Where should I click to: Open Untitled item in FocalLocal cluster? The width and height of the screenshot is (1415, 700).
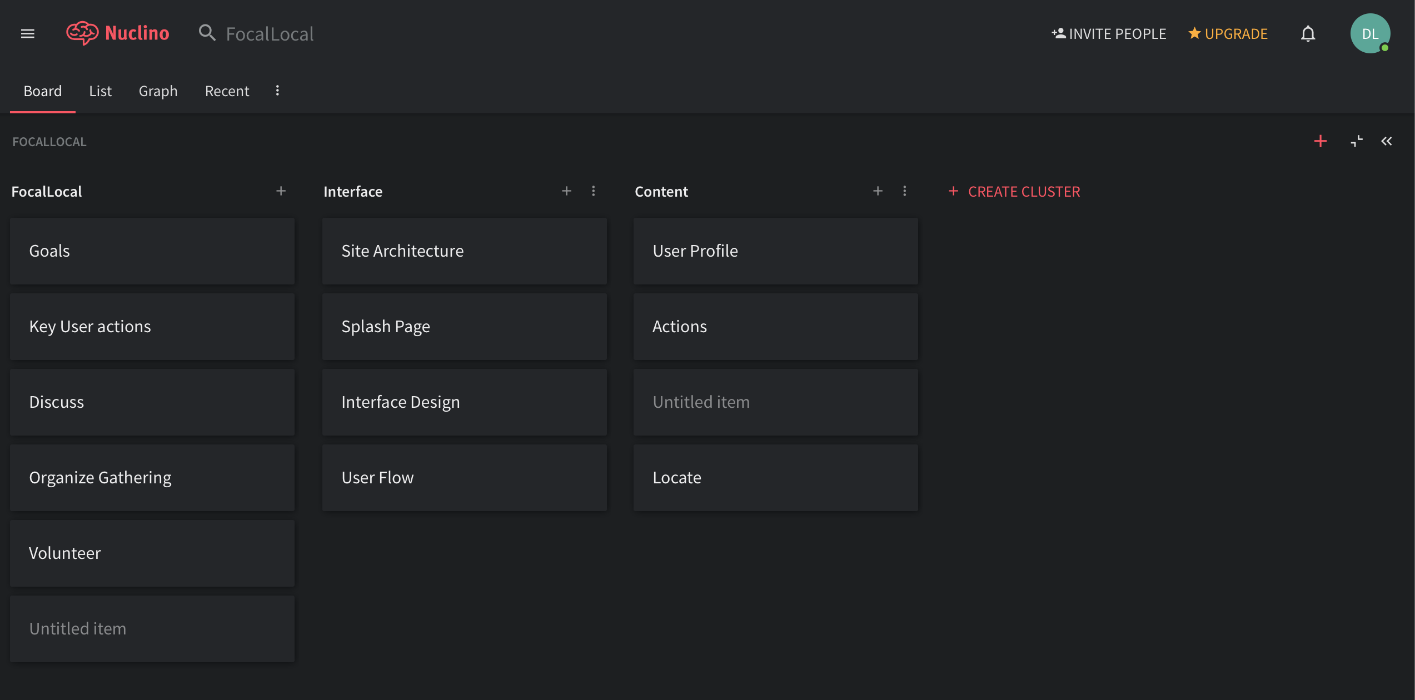click(x=152, y=629)
